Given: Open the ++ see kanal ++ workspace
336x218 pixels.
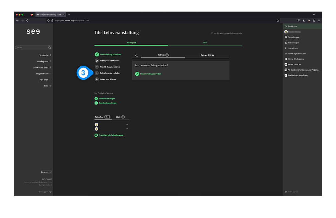Looking at the screenshot, I should (292, 64).
